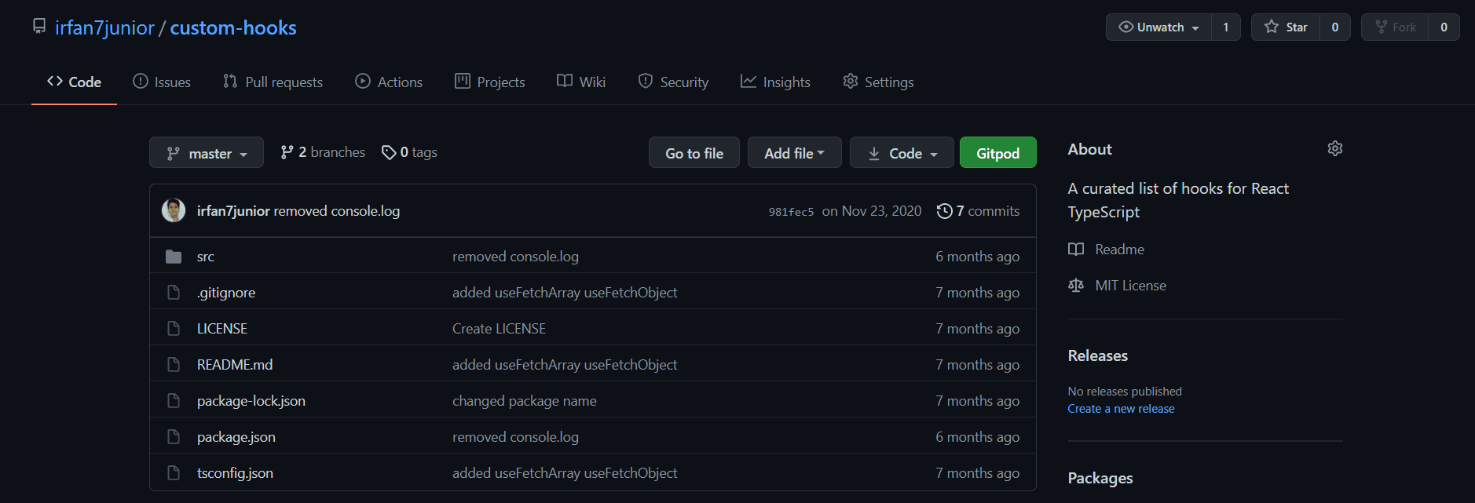View the 0 tags link

pyautogui.click(x=409, y=152)
